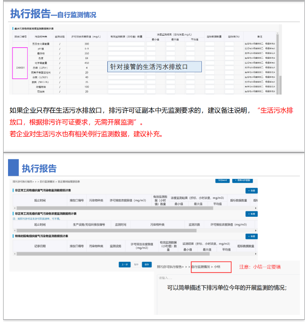This screenshot has height=322, width=307.
Task: Click the 上一步 button
Action: 125,264
